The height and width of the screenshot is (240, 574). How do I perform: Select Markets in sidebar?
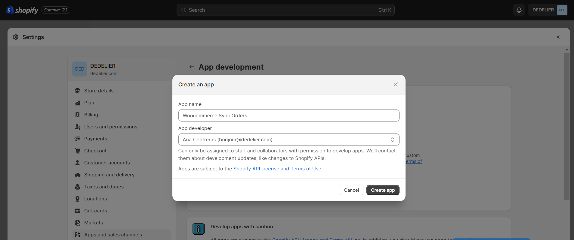point(122,223)
